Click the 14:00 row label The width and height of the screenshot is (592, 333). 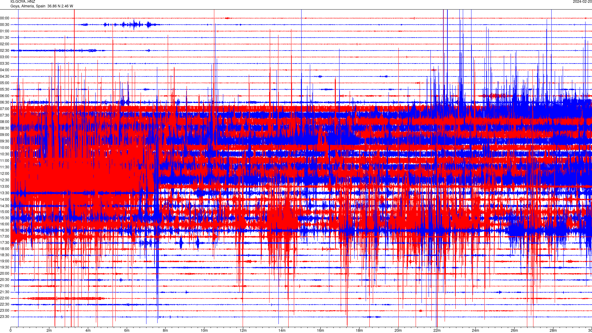tap(5, 199)
